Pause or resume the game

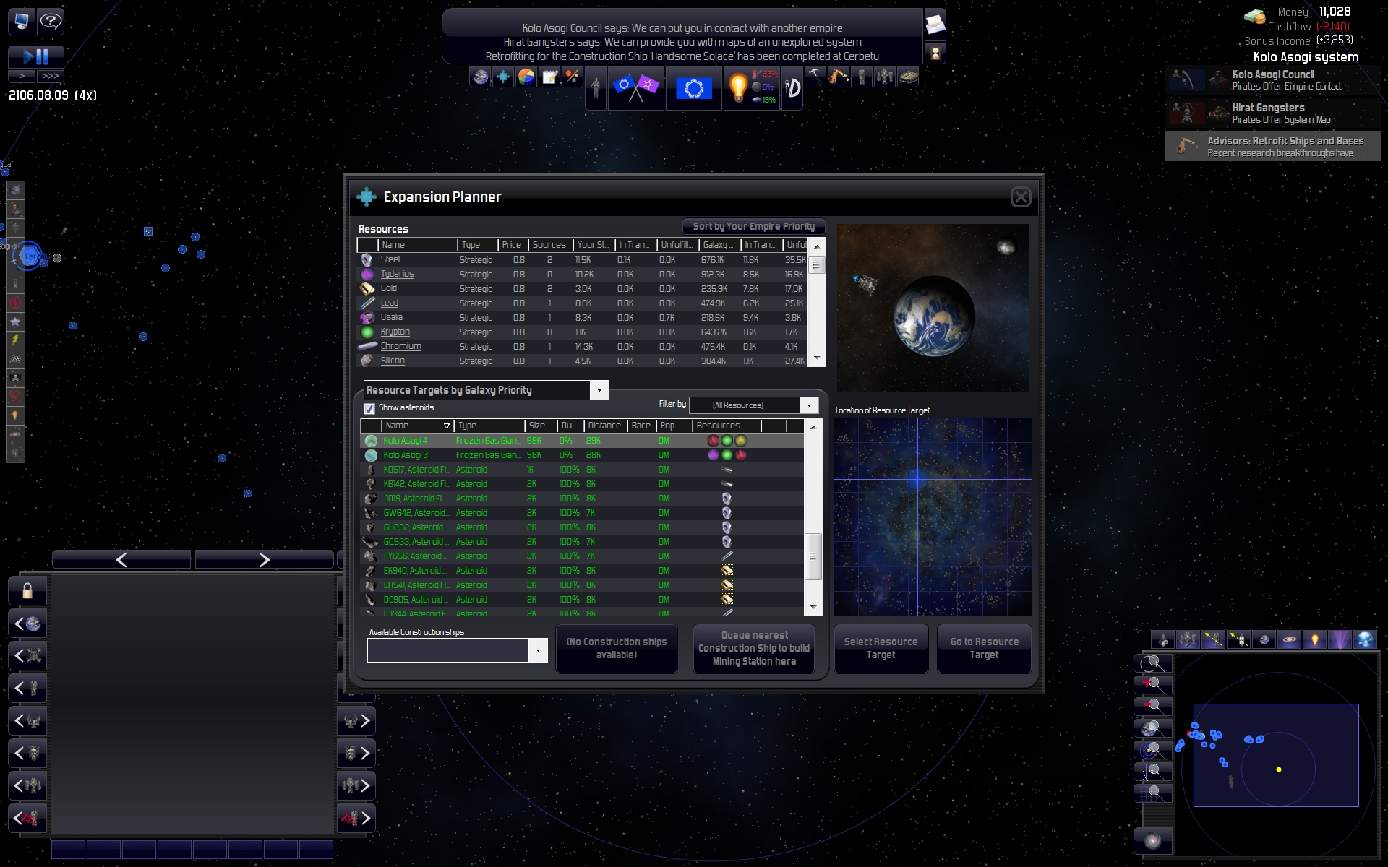pyautogui.click(x=36, y=56)
